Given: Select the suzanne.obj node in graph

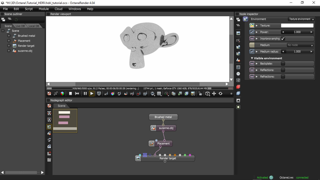Looking at the screenshot, I should [x=163, y=128].
